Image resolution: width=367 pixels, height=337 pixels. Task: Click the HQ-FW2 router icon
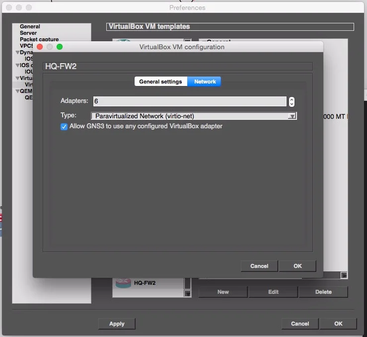[x=123, y=283]
